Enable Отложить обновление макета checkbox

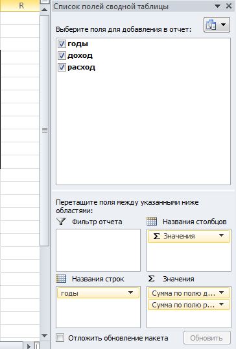[x=60, y=338]
